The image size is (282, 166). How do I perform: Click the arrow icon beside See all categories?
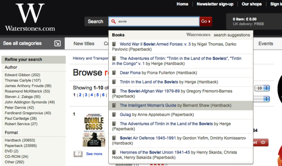[x=58, y=44]
